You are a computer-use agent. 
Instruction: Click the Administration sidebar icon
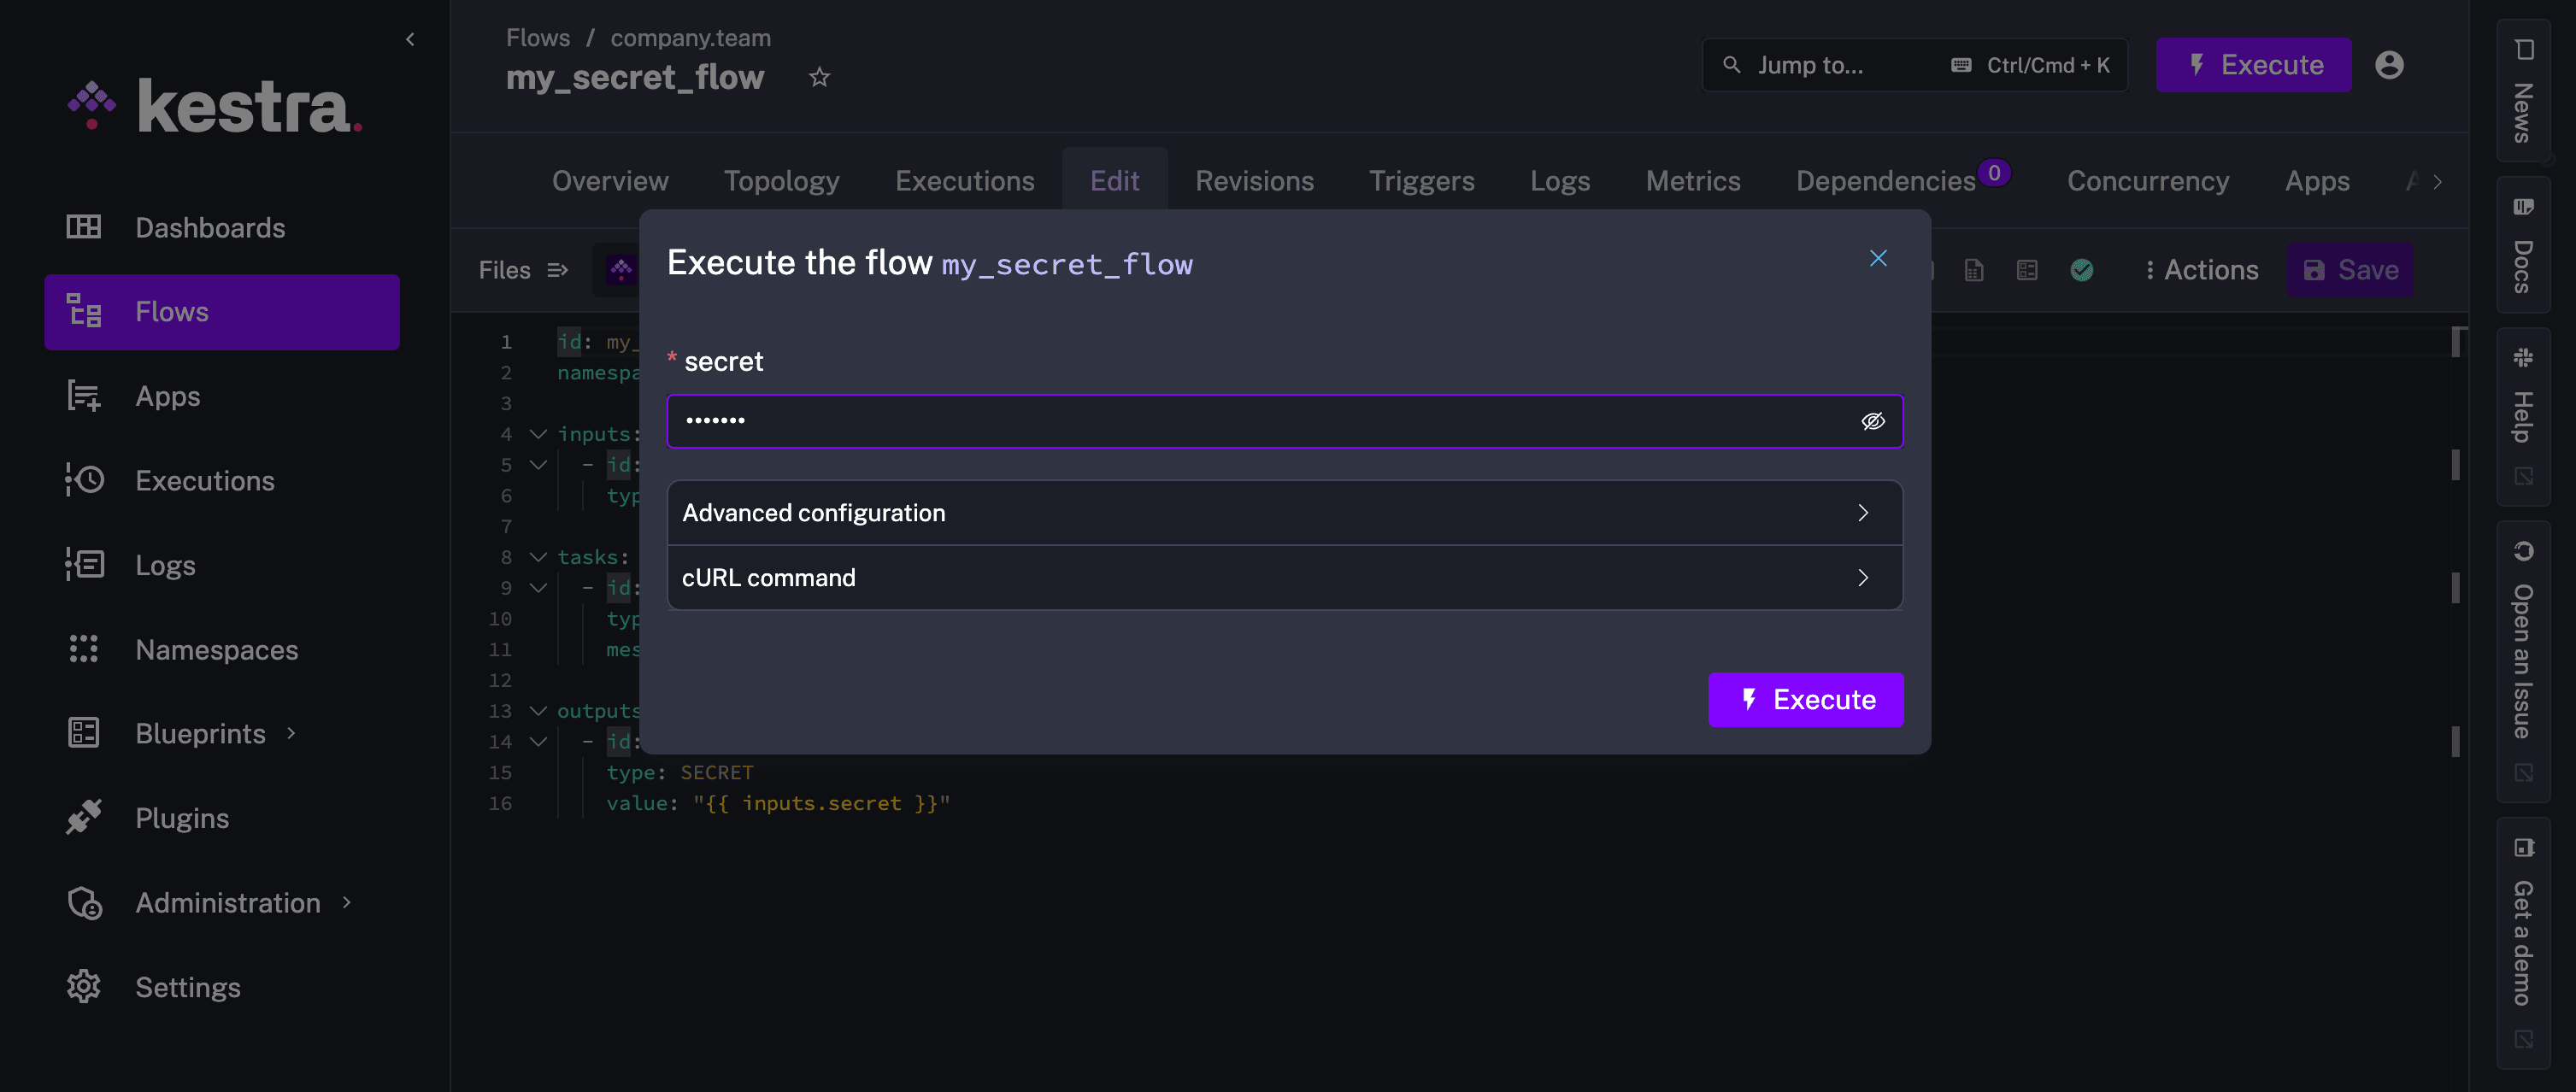tap(84, 901)
